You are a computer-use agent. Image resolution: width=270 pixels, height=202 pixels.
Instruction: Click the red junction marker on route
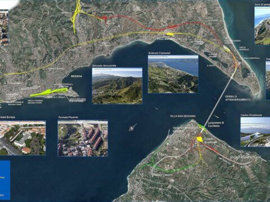105,18
